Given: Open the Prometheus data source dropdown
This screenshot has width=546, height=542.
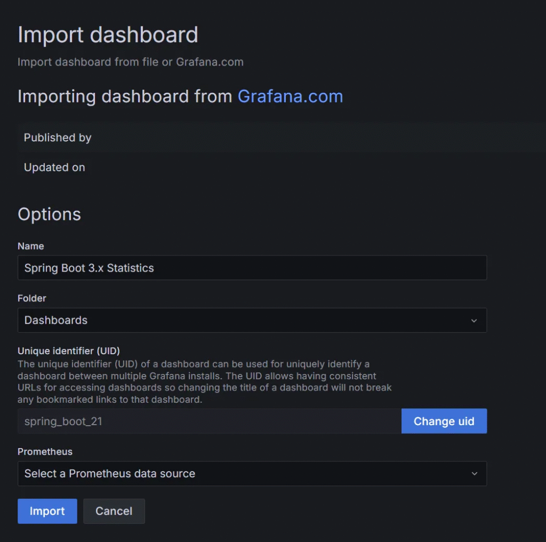Looking at the screenshot, I should (252, 473).
